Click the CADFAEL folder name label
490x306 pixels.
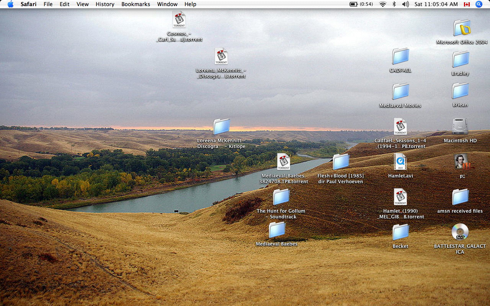tap(400, 70)
